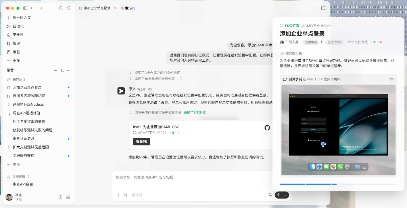The width and height of the screenshot is (407, 208).
Task: Click the branch icon before the session title
Action: (80, 8)
